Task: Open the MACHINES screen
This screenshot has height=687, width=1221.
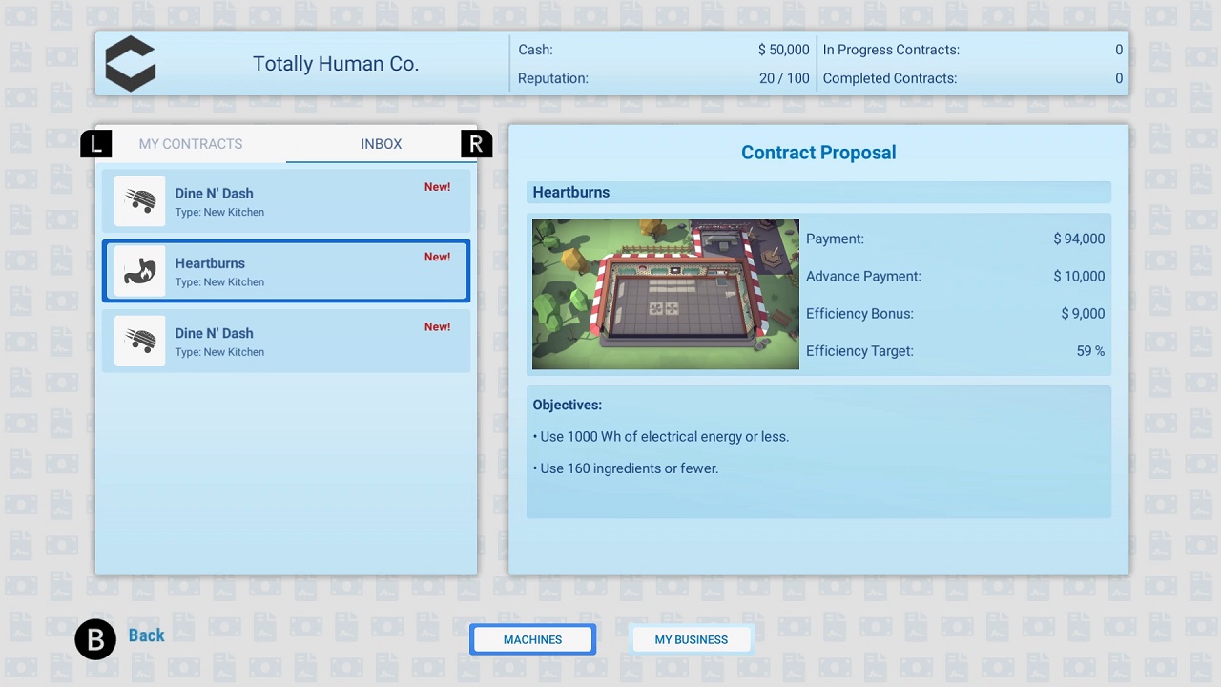Action: tap(532, 639)
